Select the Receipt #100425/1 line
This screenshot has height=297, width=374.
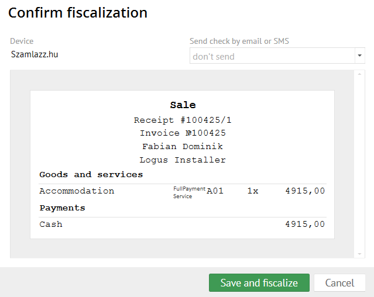pos(183,120)
